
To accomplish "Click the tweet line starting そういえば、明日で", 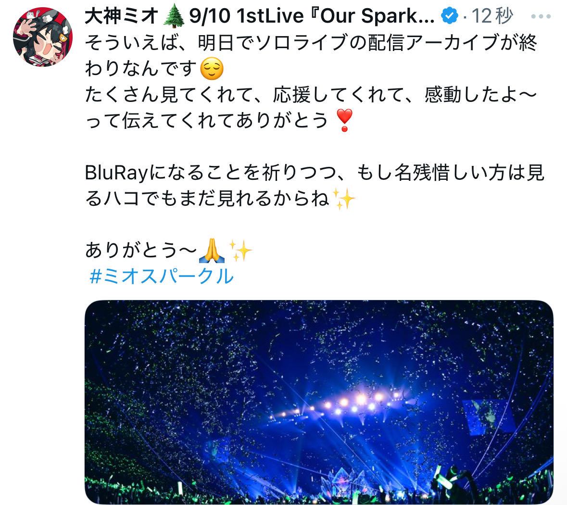I will [311, 43].
